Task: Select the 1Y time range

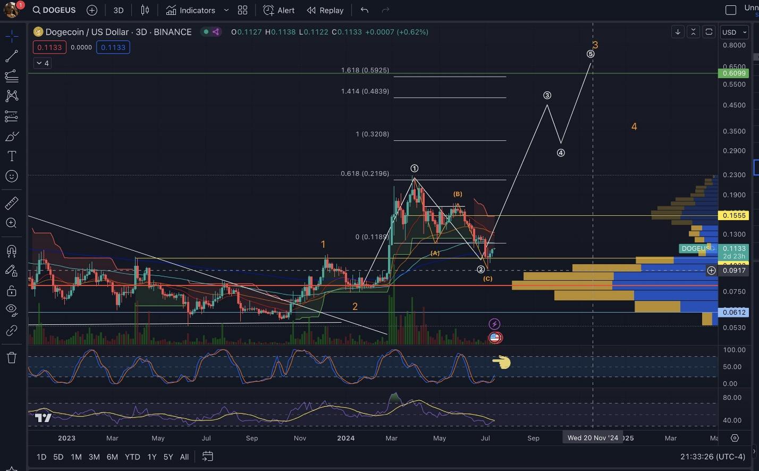Action: tap(152, 457)
